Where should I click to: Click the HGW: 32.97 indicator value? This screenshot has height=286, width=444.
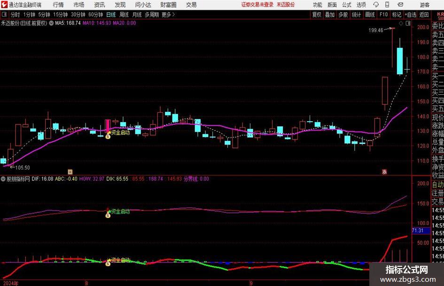[x=92, y=179]
